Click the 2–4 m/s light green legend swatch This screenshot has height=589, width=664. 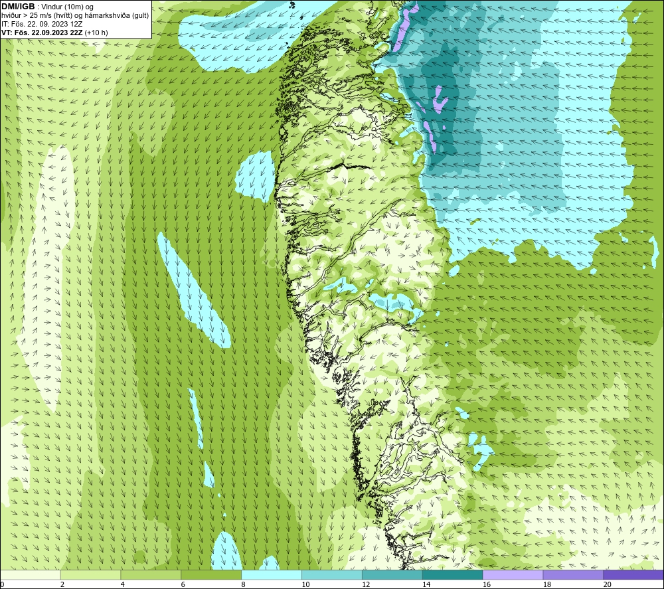[x=90, y=575]
